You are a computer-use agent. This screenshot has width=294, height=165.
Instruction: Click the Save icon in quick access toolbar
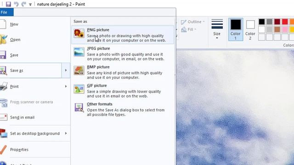coord(8,4)
